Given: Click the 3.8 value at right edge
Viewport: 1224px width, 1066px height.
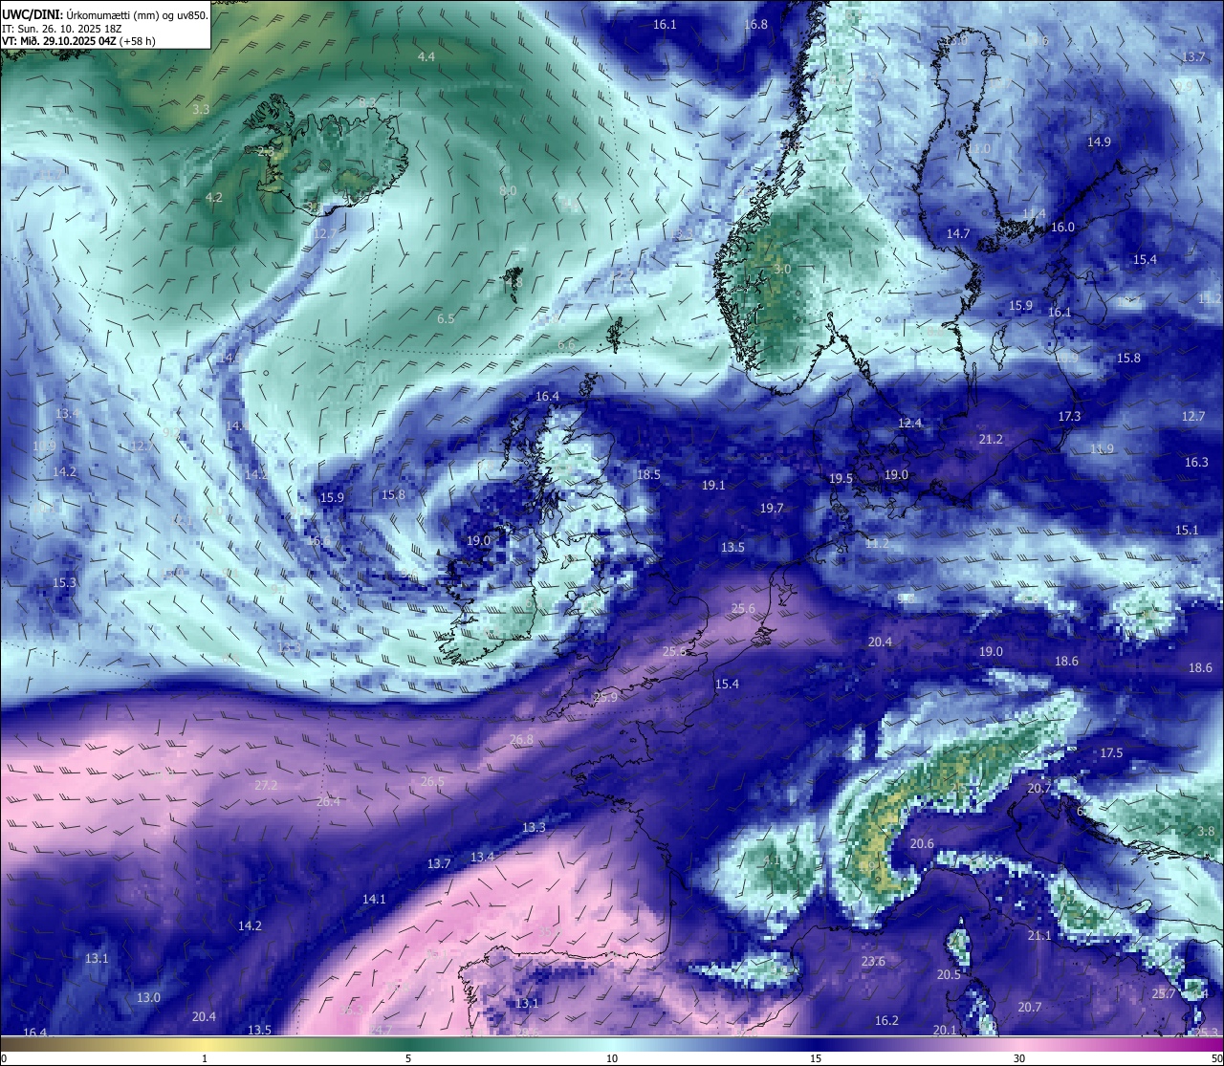Looking at the screenshot, I should tap(1206, 832).
